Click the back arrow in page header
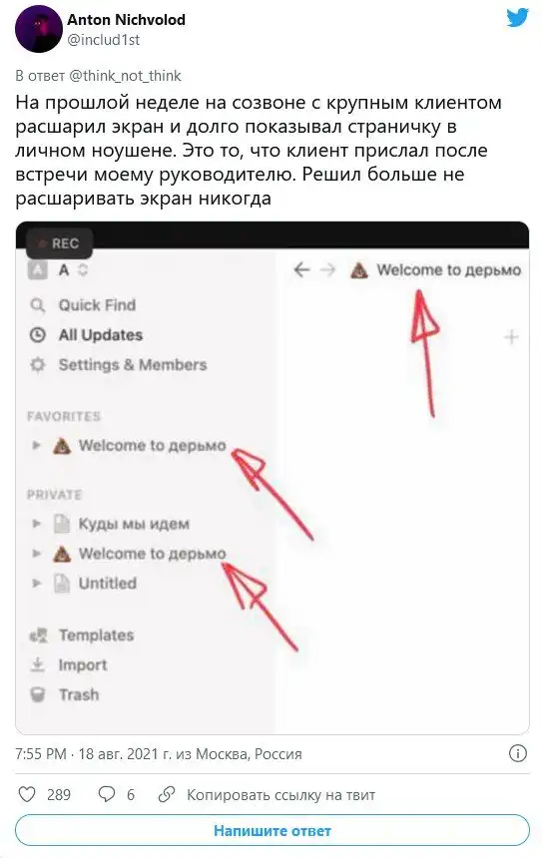The height and width of the screenshot is (858, 542). pyautogui.click(x=301, y=269)
